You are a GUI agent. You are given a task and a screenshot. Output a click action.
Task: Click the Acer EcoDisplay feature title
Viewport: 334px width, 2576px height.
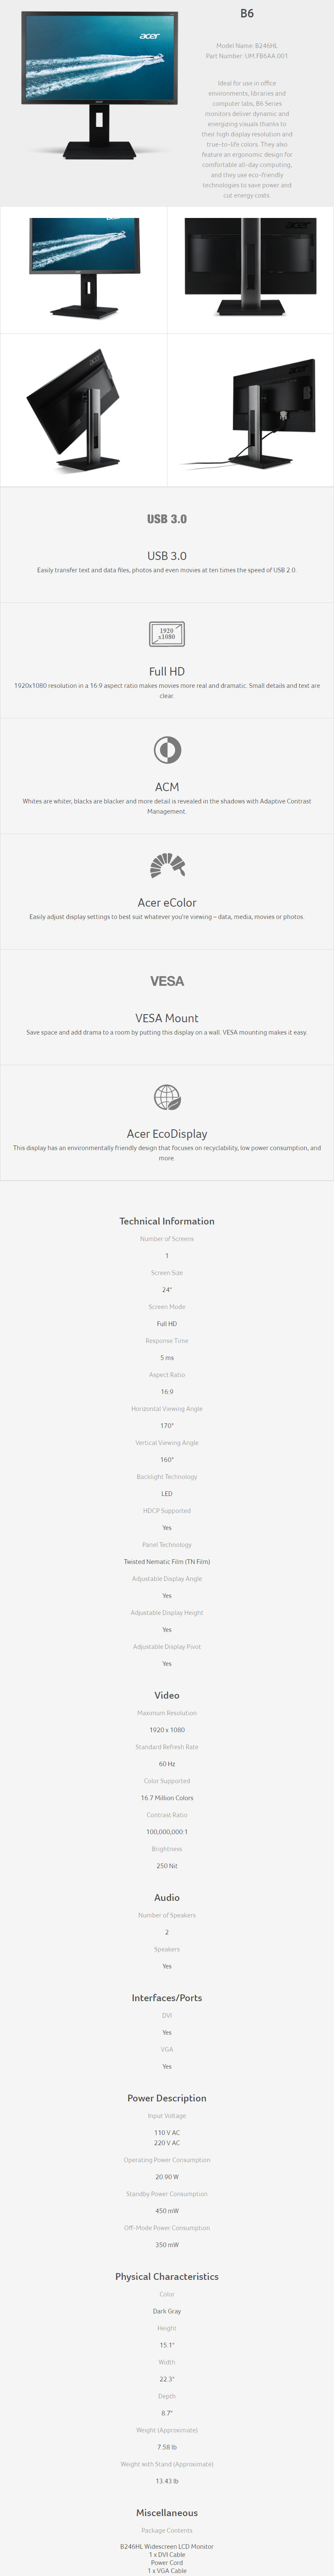(x=167, y=1134)
